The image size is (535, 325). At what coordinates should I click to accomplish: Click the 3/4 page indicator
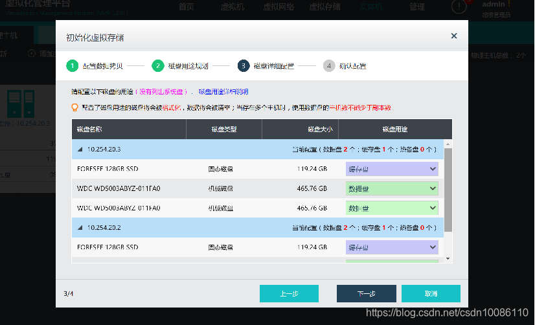(68, 294)
